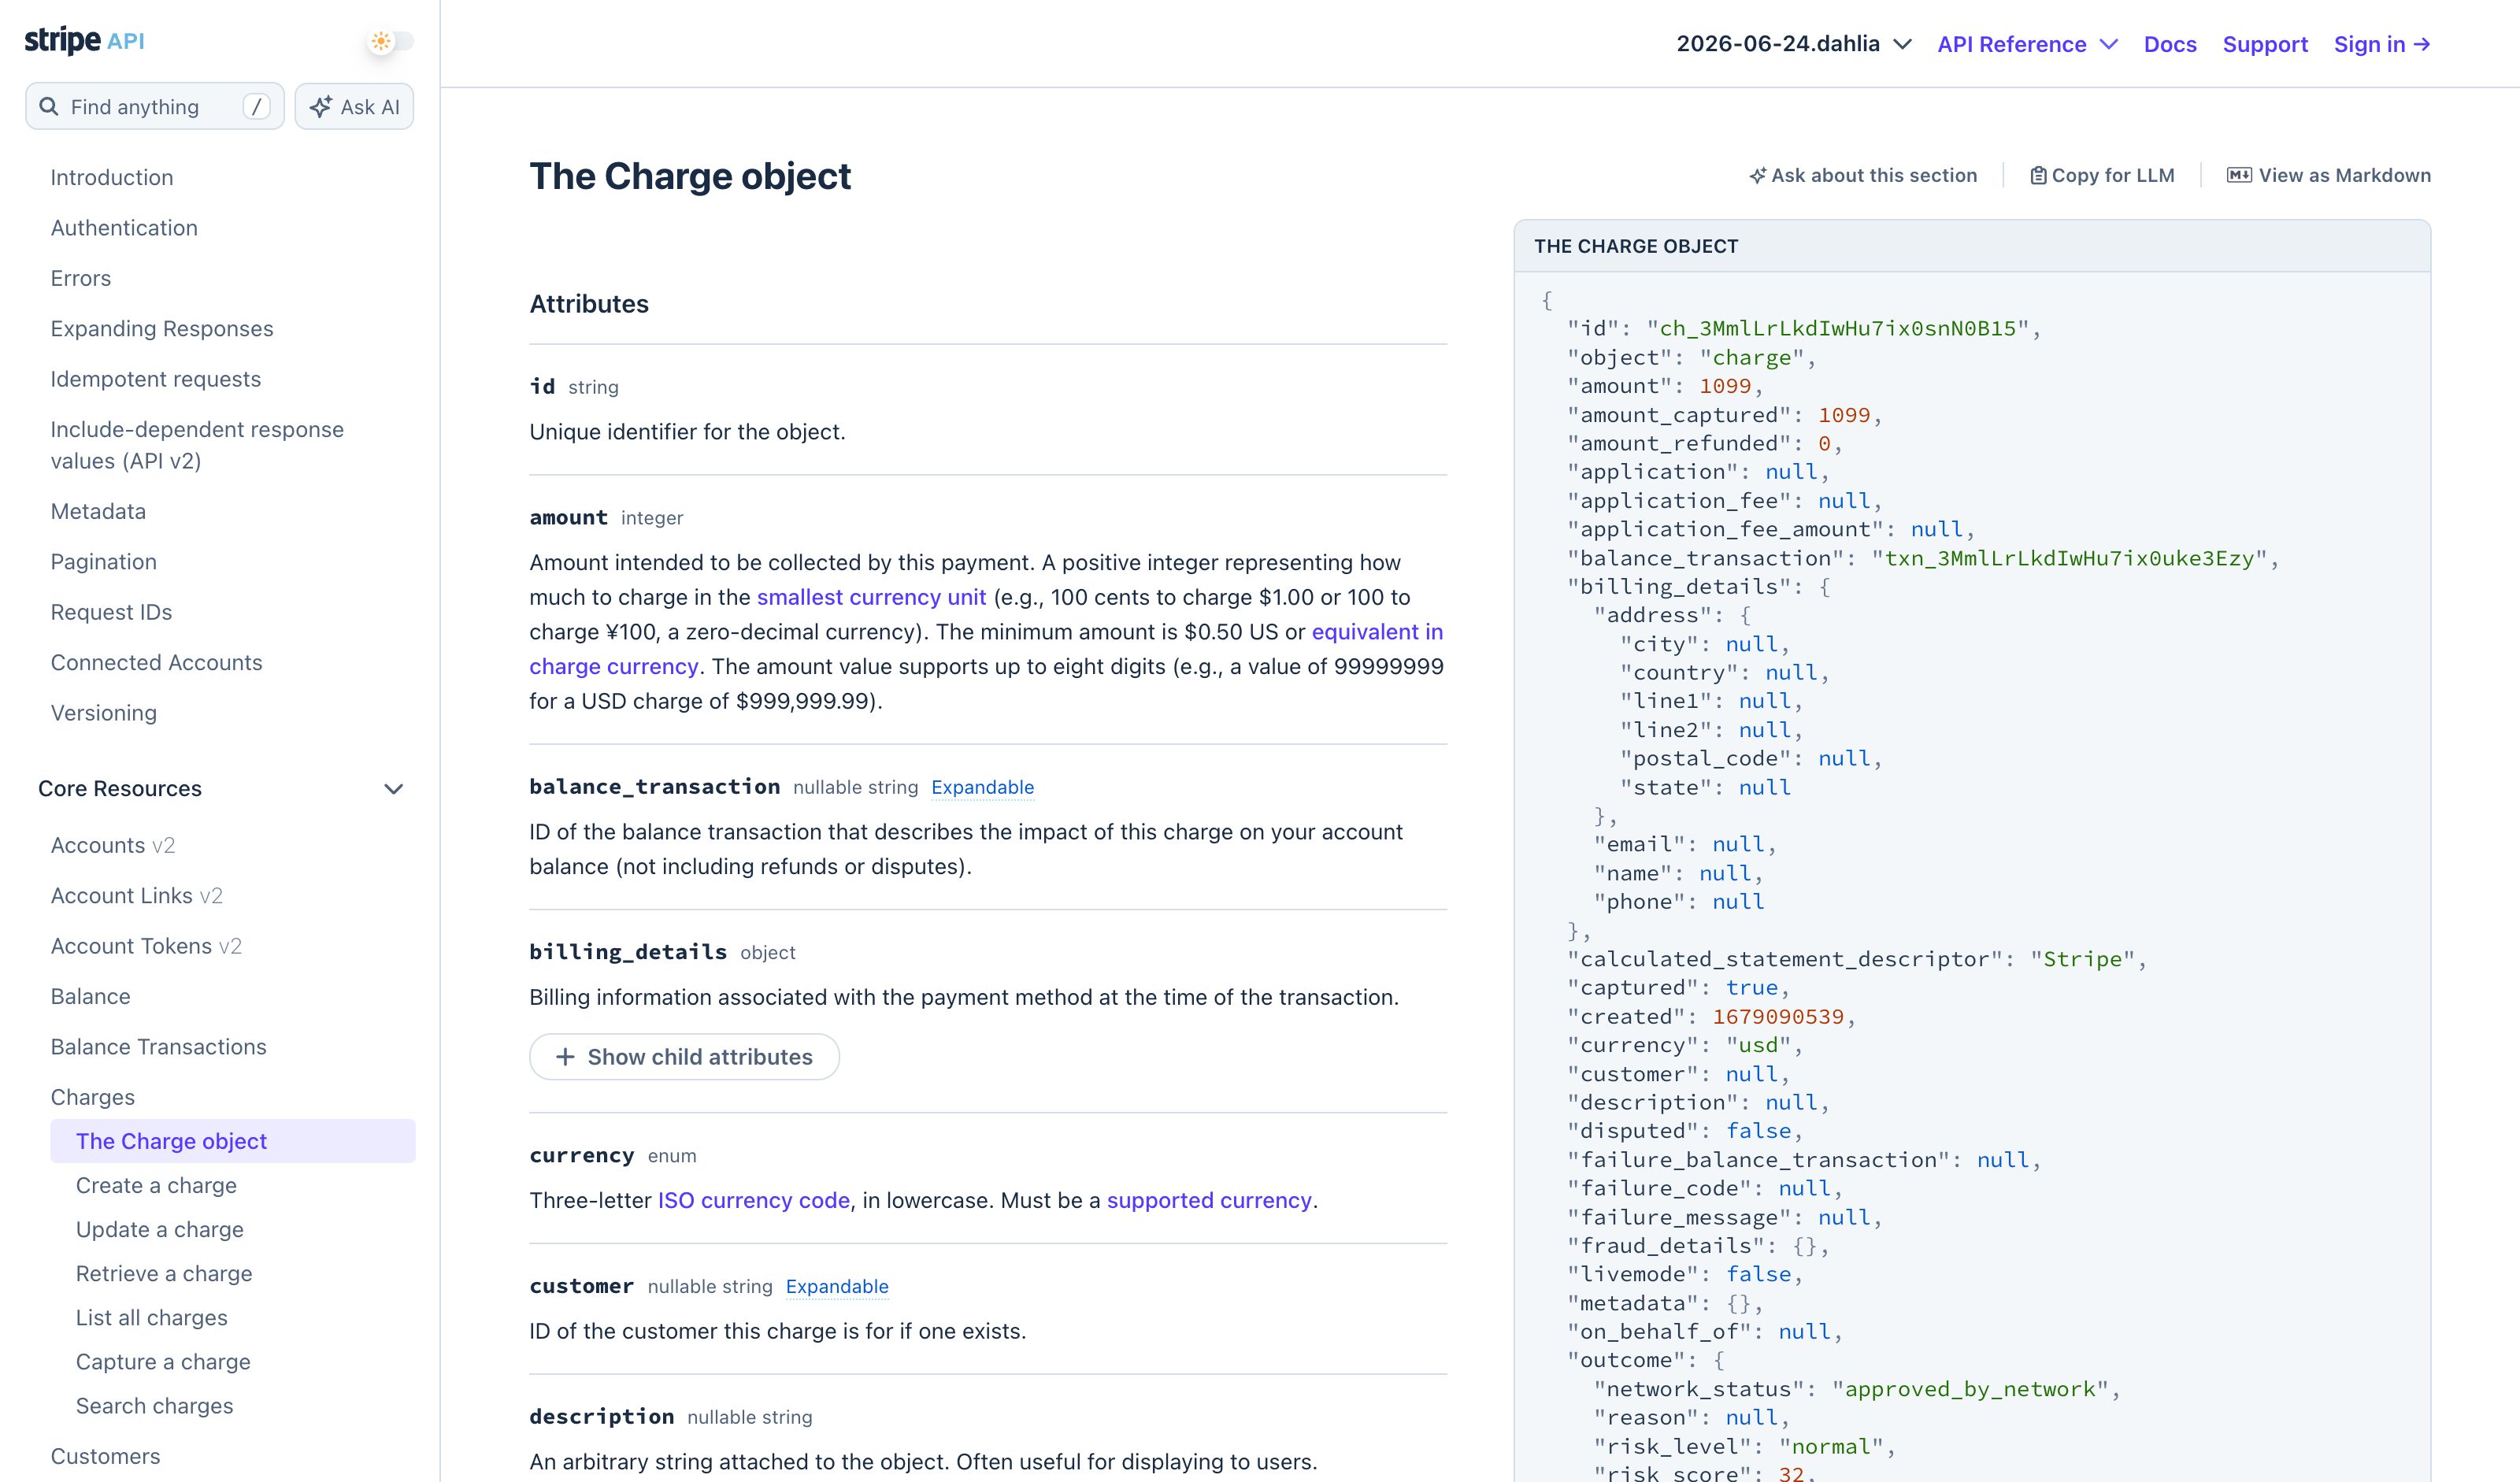This screenshot has height=1482, width=2520.
Task: Go to the Versioning page
Action: pyautogui.click(x=104, y=712)
